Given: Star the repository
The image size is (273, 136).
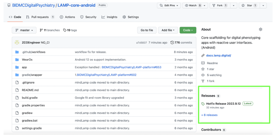Looking at the screenshot, I should tap(249, 6).
